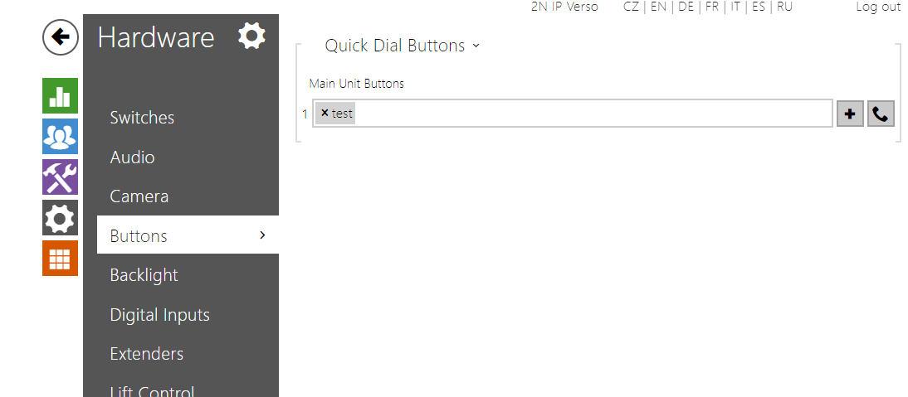Go to the Camera section
This screenshot has height=397, width=908.
(x=139, y=196)
